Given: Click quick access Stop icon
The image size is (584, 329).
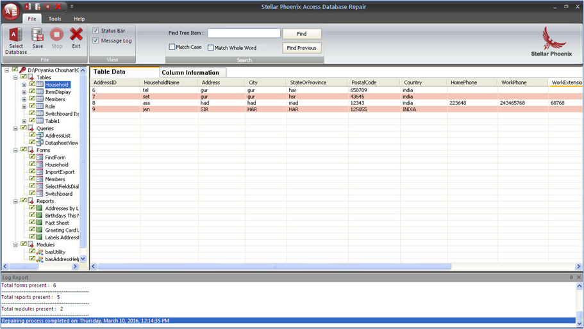Looking at the screenshot, I should coord(47,6).
